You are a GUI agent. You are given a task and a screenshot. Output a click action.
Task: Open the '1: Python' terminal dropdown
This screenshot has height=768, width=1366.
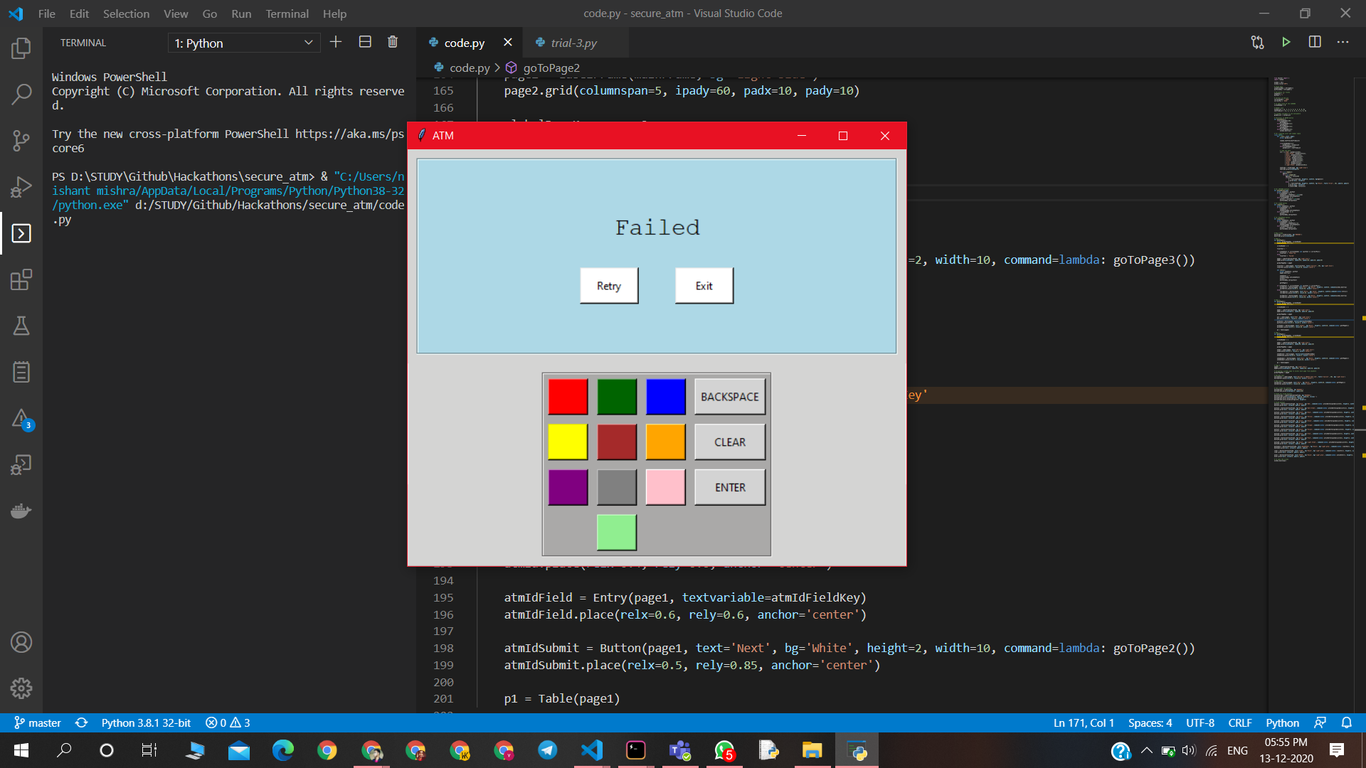(x=244, y=43)
